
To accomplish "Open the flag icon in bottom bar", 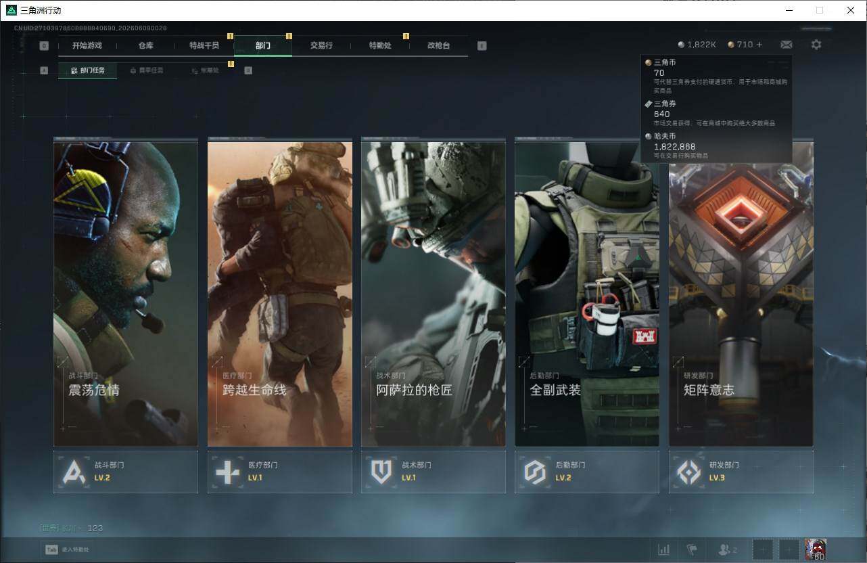I will pos(692,550).
